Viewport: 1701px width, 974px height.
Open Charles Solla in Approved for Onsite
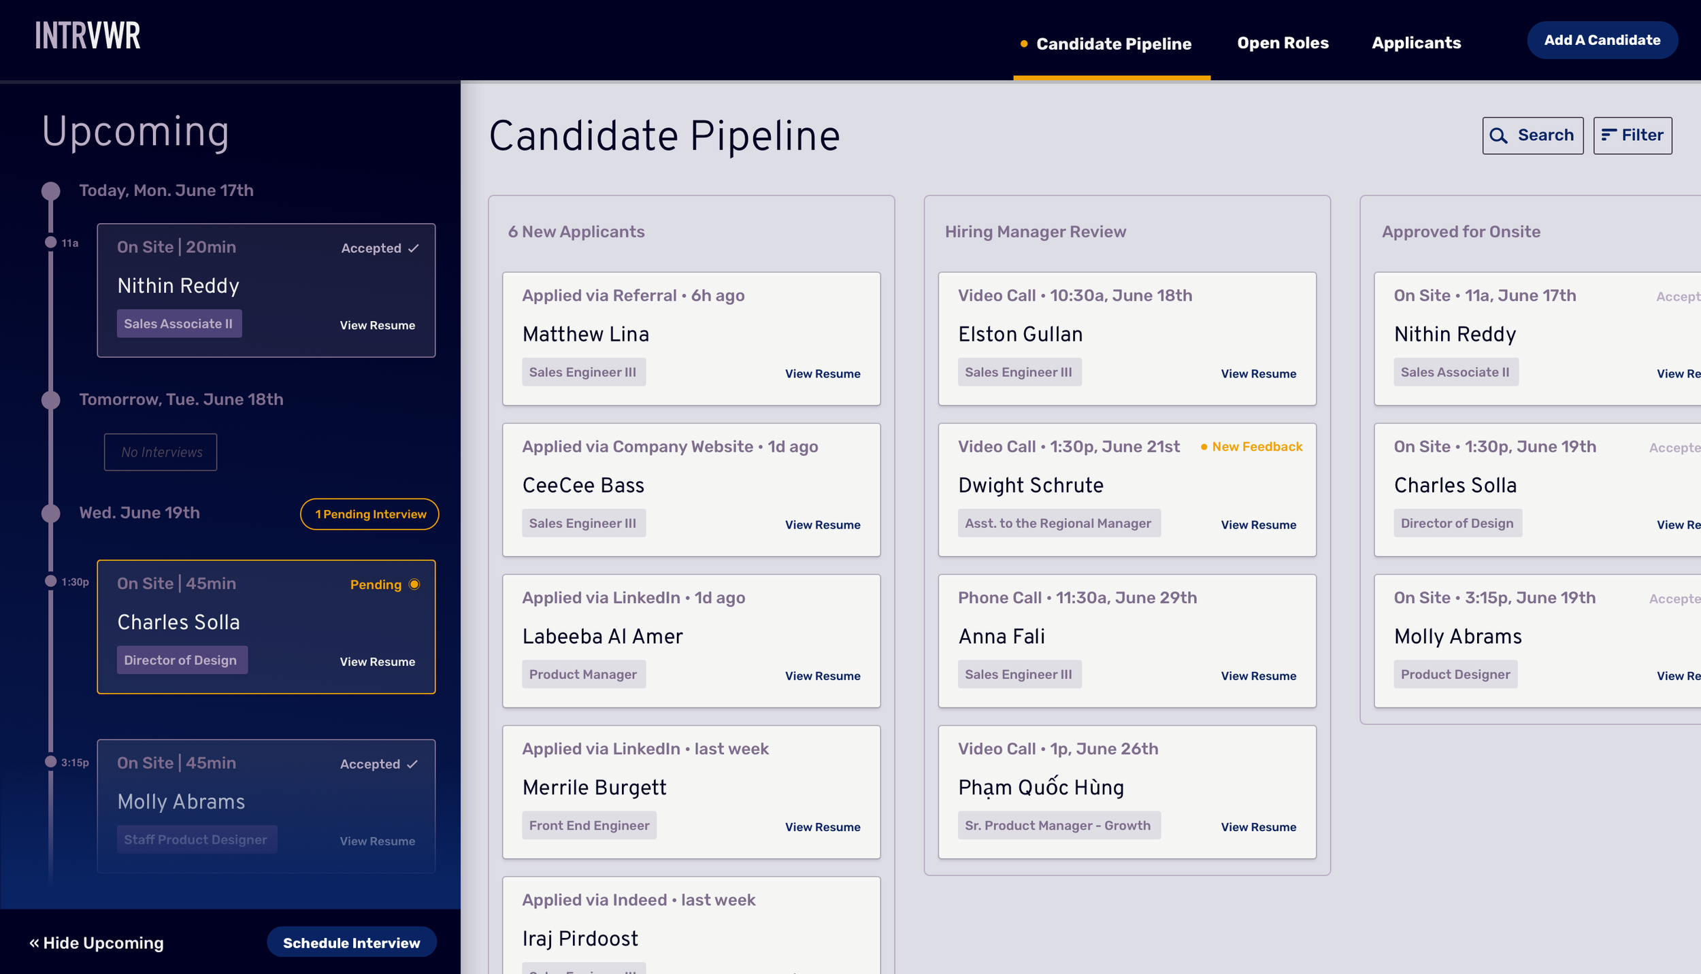click(1537, 490)
